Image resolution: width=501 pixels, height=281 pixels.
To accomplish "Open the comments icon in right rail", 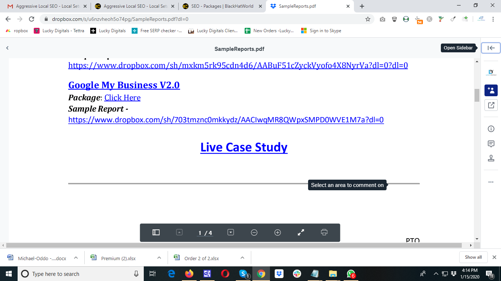I will 491,144.
